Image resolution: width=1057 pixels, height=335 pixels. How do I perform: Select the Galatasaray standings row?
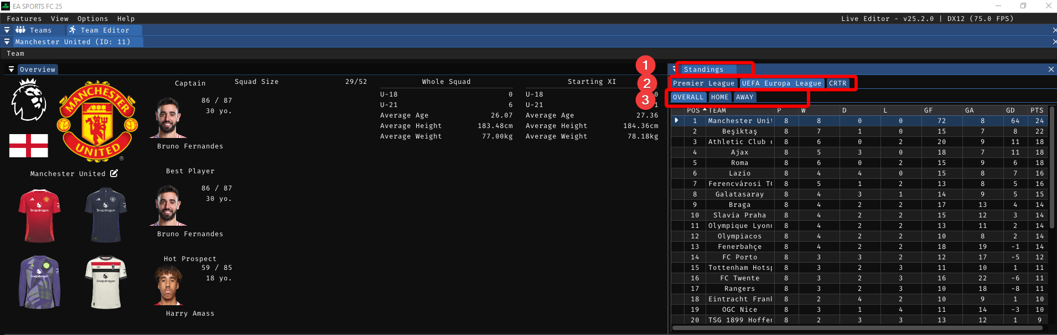(859, 194)
